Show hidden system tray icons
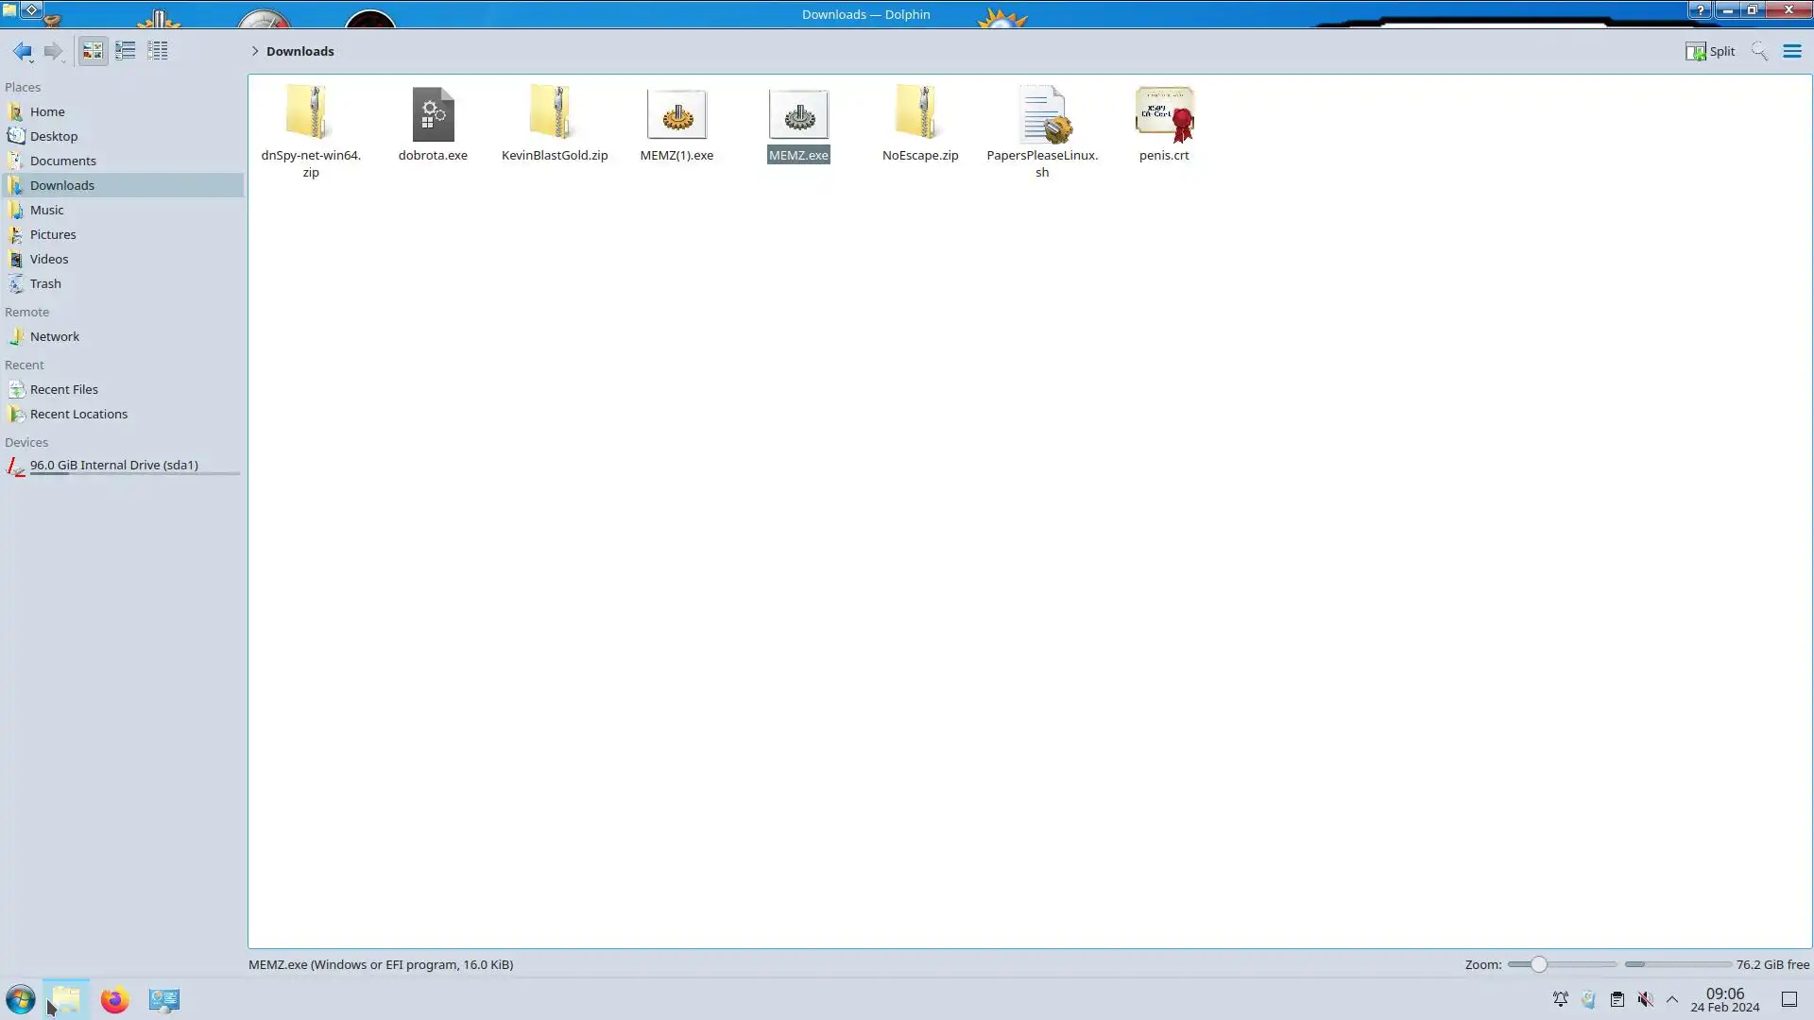 coord(1672,999)
